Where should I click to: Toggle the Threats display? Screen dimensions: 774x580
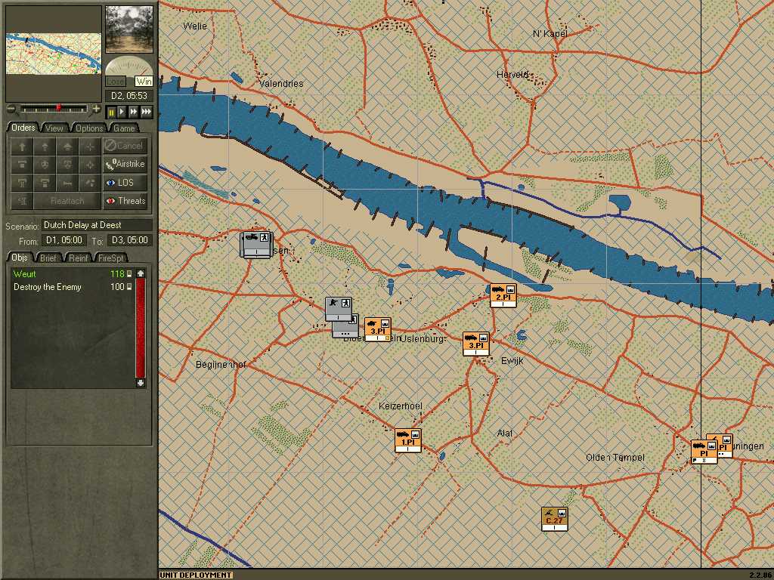125,201
